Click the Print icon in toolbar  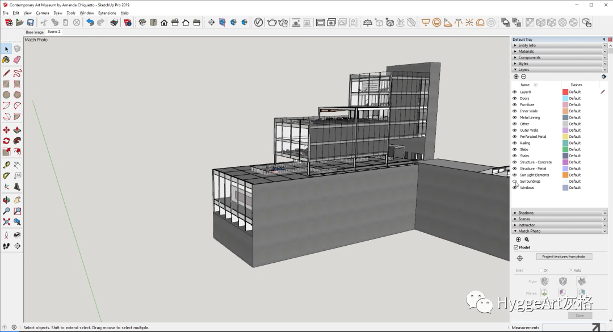click(114, 22)
